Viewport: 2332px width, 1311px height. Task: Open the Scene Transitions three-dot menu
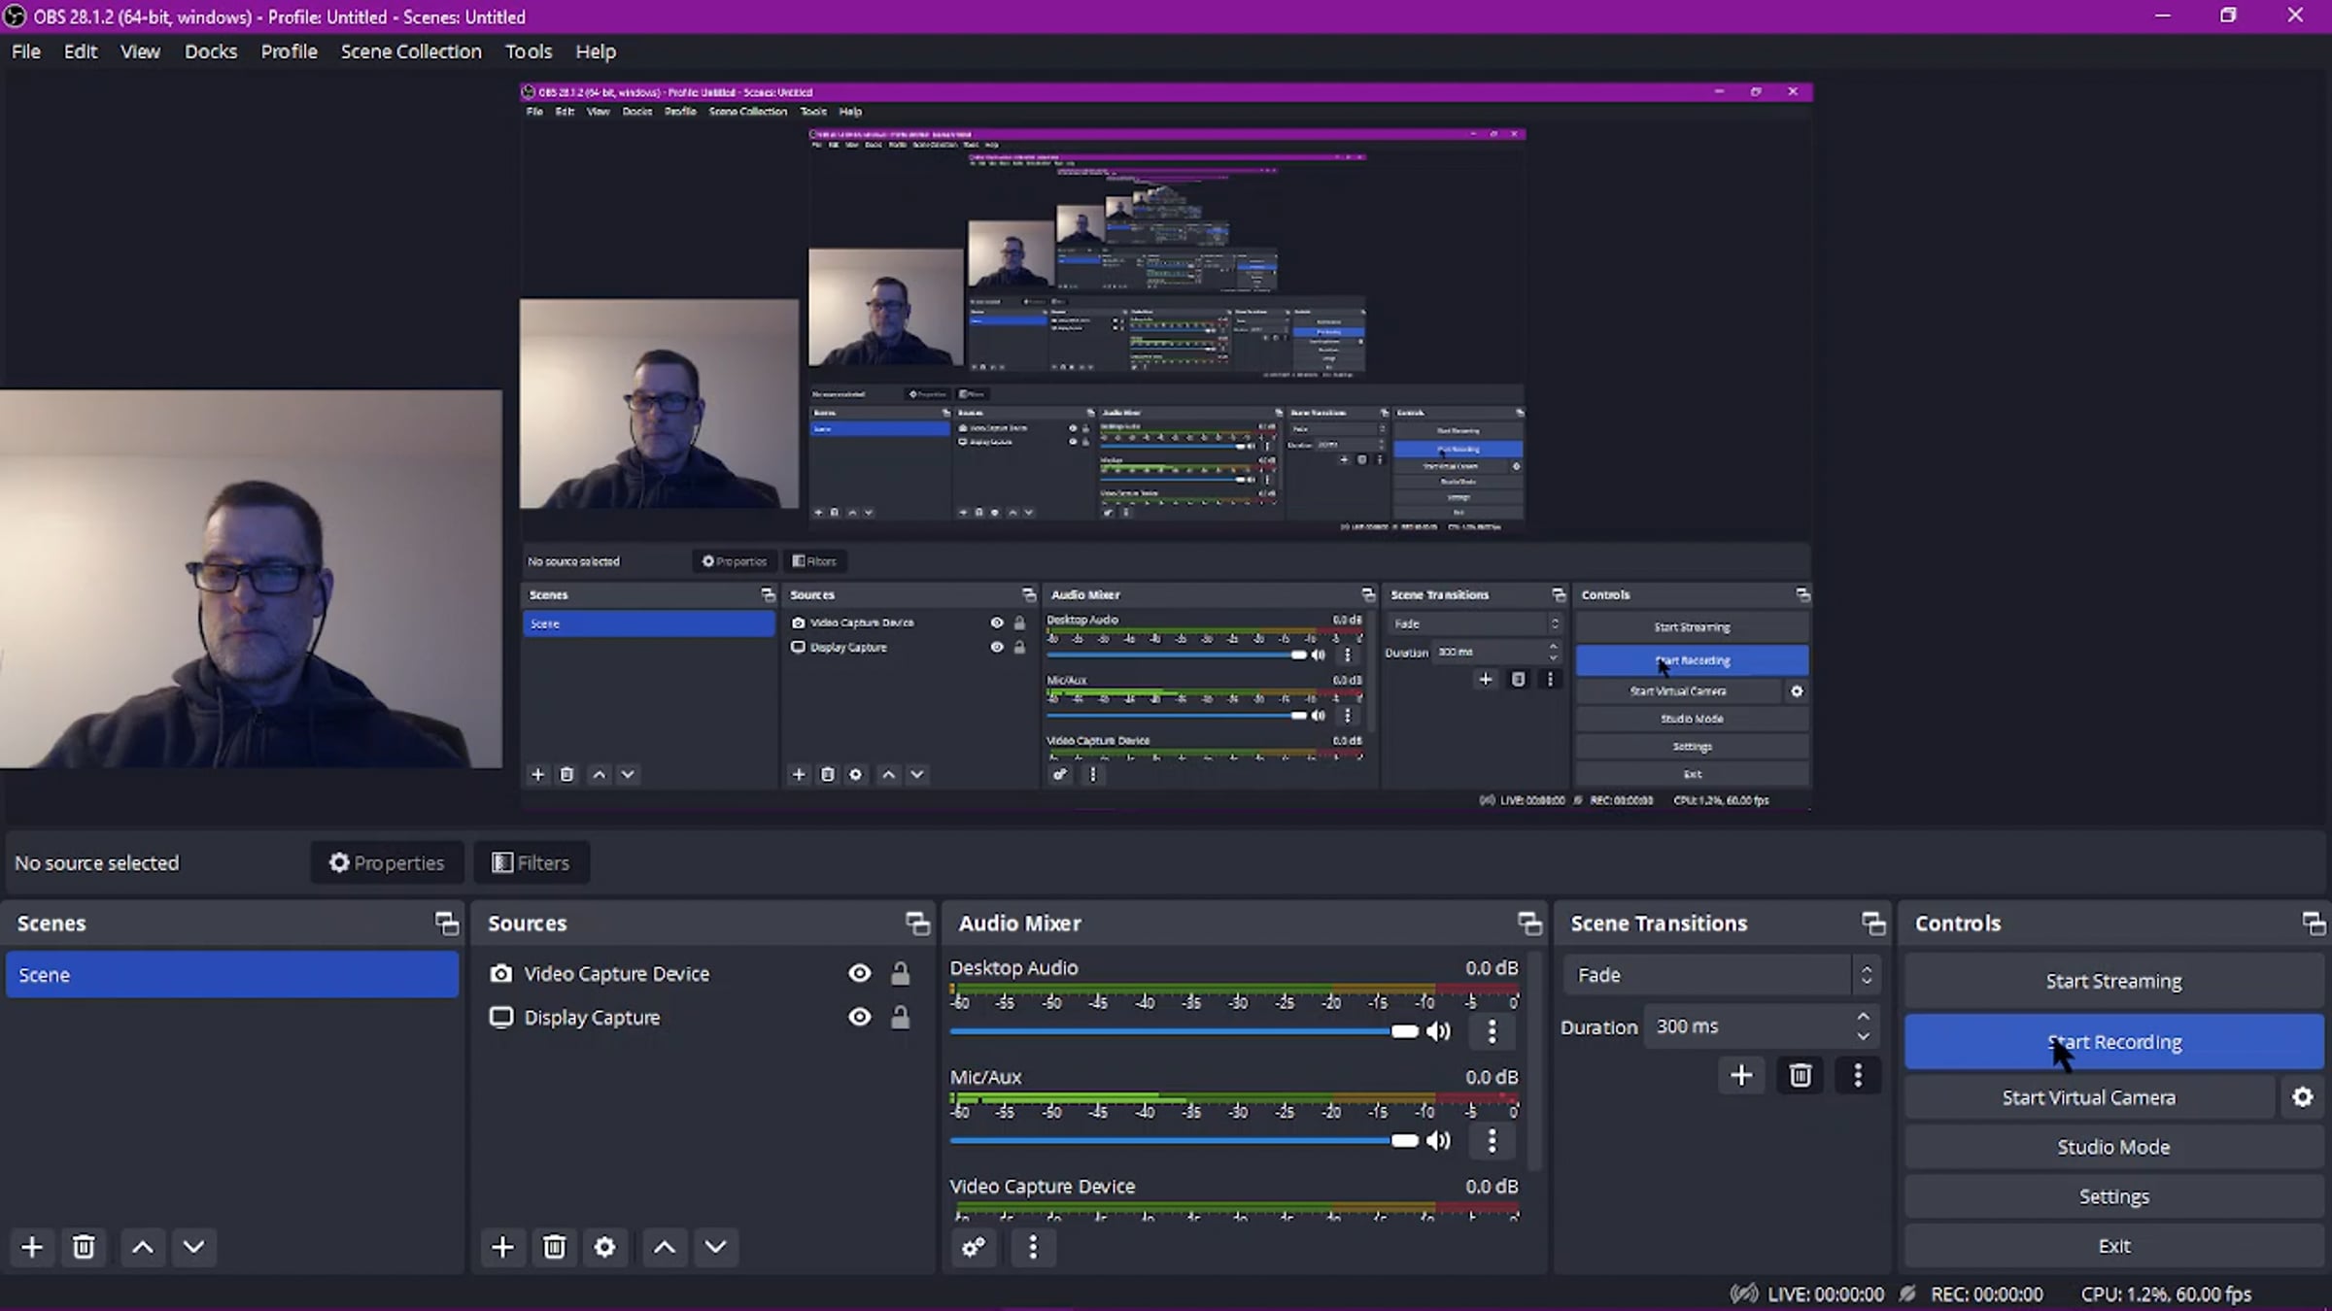[x=1858, y=1075]
